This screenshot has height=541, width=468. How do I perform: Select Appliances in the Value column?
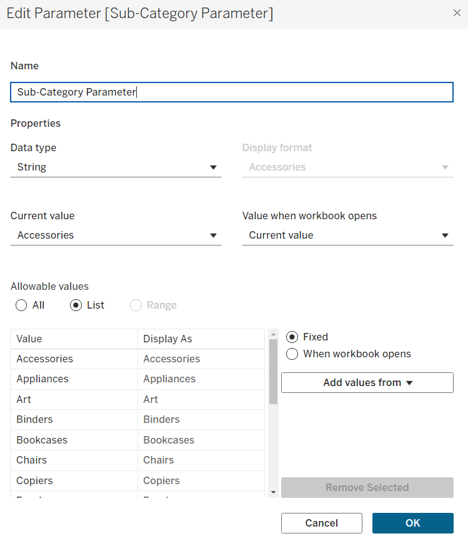point(42,379)
